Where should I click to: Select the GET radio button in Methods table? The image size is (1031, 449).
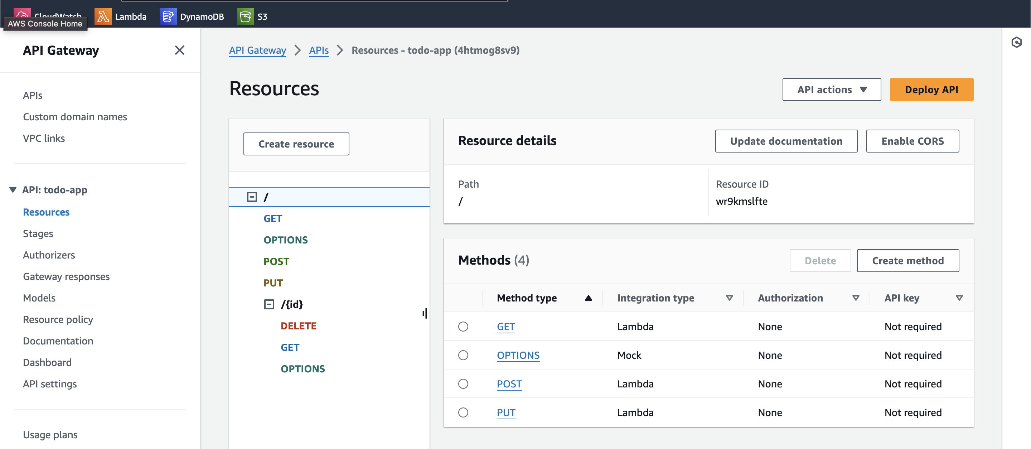pos(464,326)
